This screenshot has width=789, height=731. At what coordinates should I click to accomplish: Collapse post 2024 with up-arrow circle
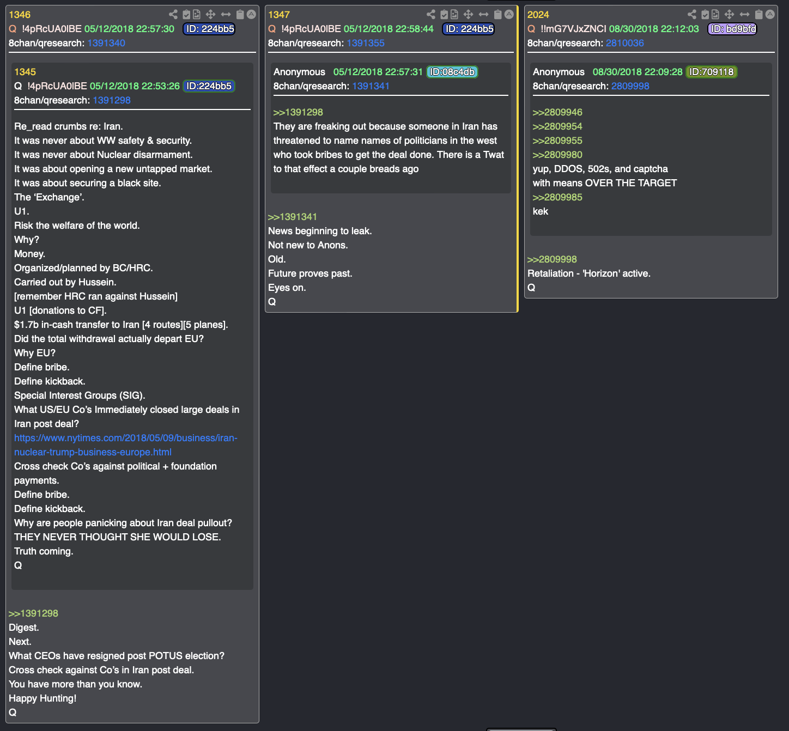coord(770,15)
